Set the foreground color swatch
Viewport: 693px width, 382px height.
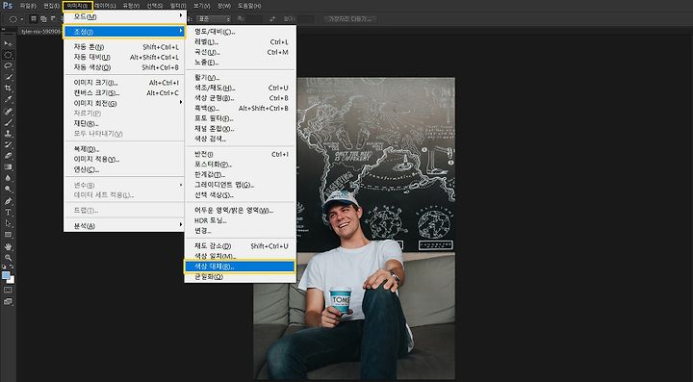click(6, 275)
